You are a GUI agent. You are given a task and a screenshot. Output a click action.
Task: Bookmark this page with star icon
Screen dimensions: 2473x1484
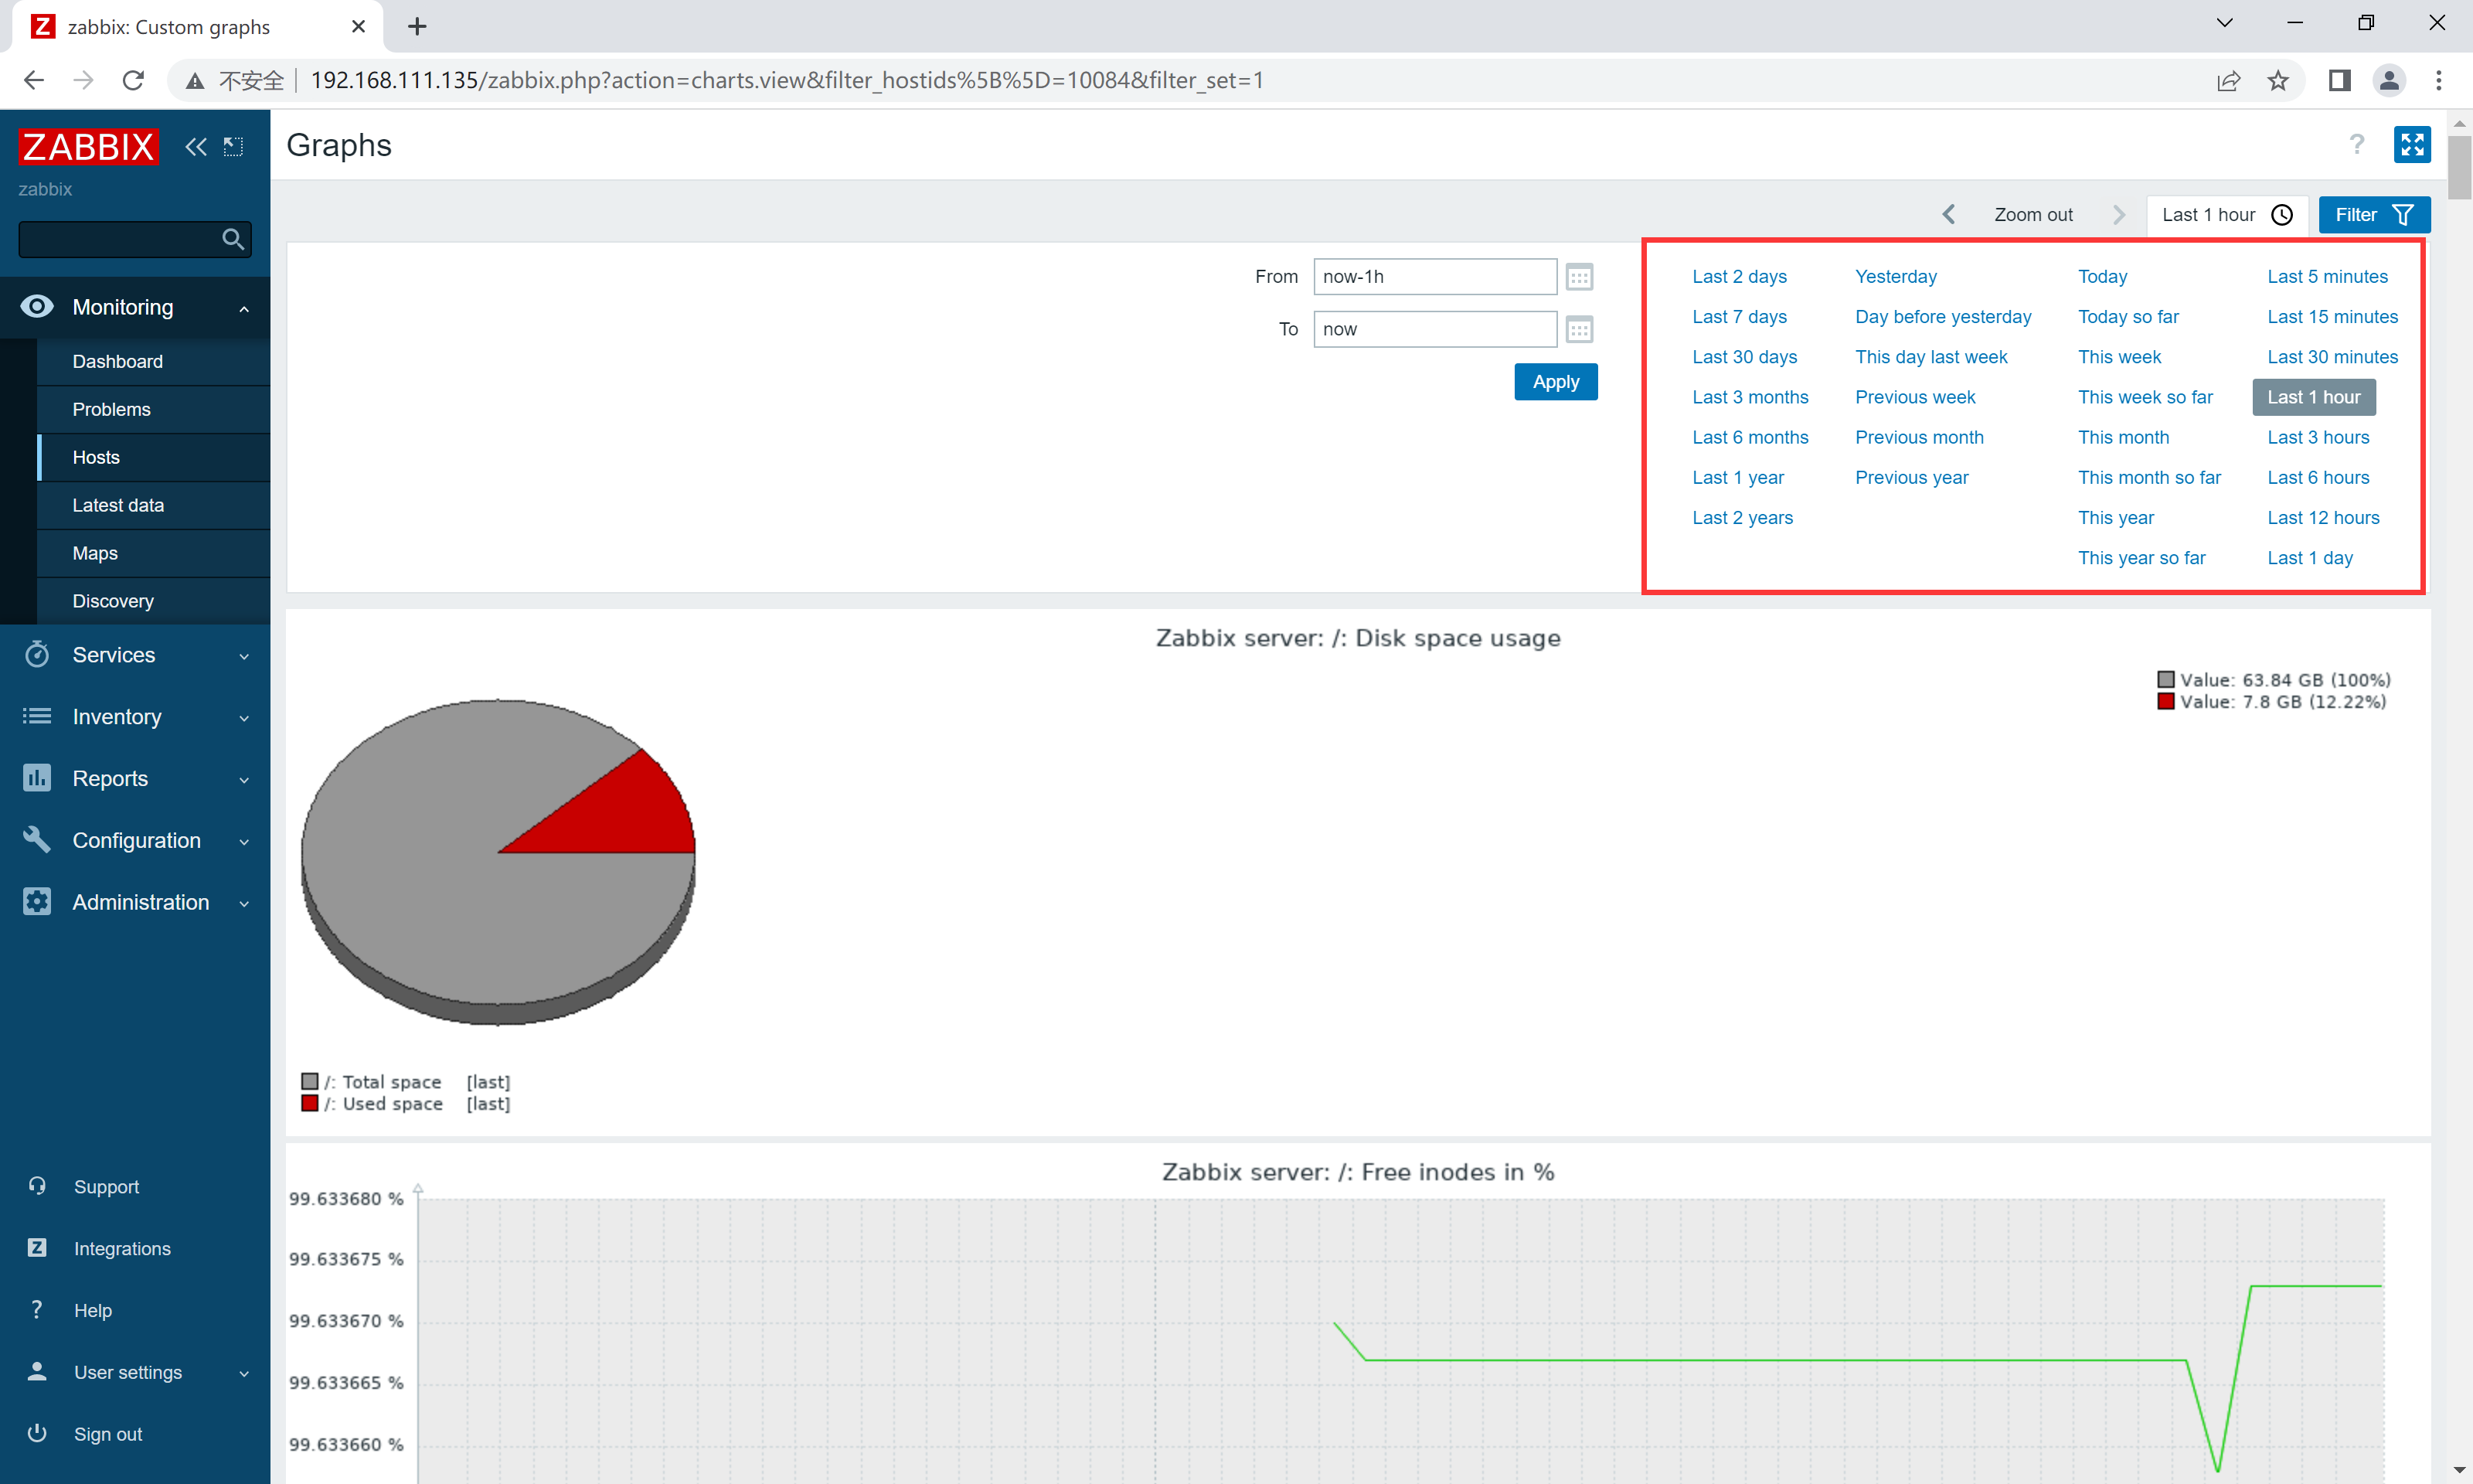click(2278, 80)
